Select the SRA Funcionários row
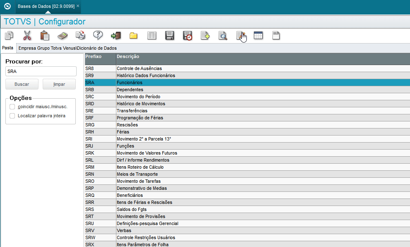This screenshot has width=410, height=247. click(247, 82)
